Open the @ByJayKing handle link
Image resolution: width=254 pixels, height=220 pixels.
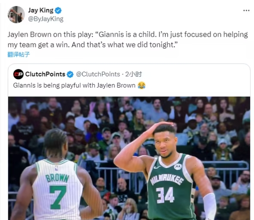coord(46,19)
